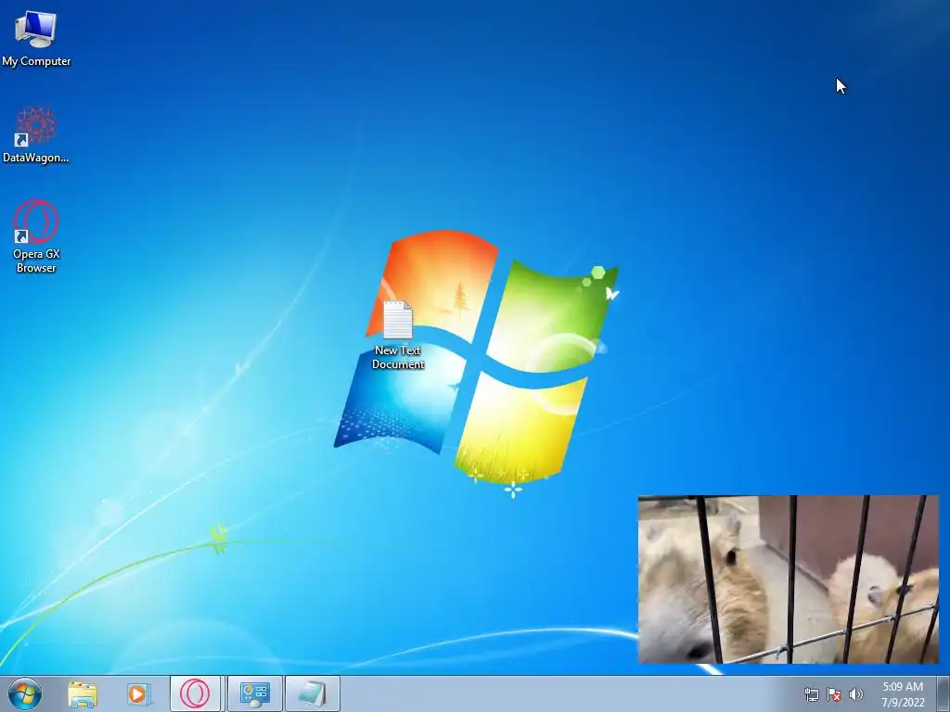The image size is (950, 712).
Task: Select the New Text Document file
Action: click(398, 335)
